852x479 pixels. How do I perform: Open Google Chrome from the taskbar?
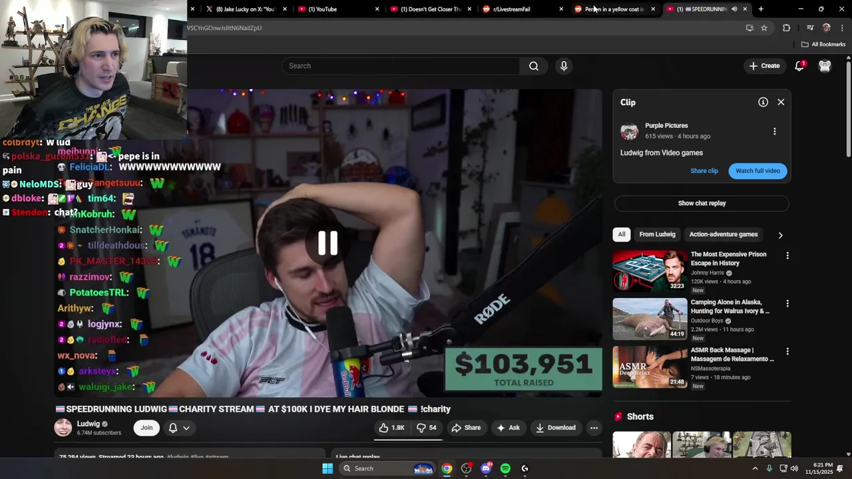pyautogui.click(x=447, y=468)
